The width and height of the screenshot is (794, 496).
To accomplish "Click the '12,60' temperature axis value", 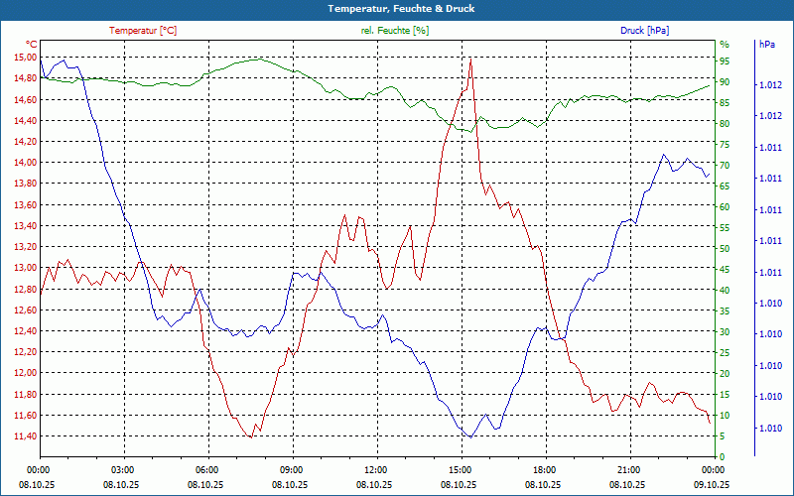I will [26, 310].
